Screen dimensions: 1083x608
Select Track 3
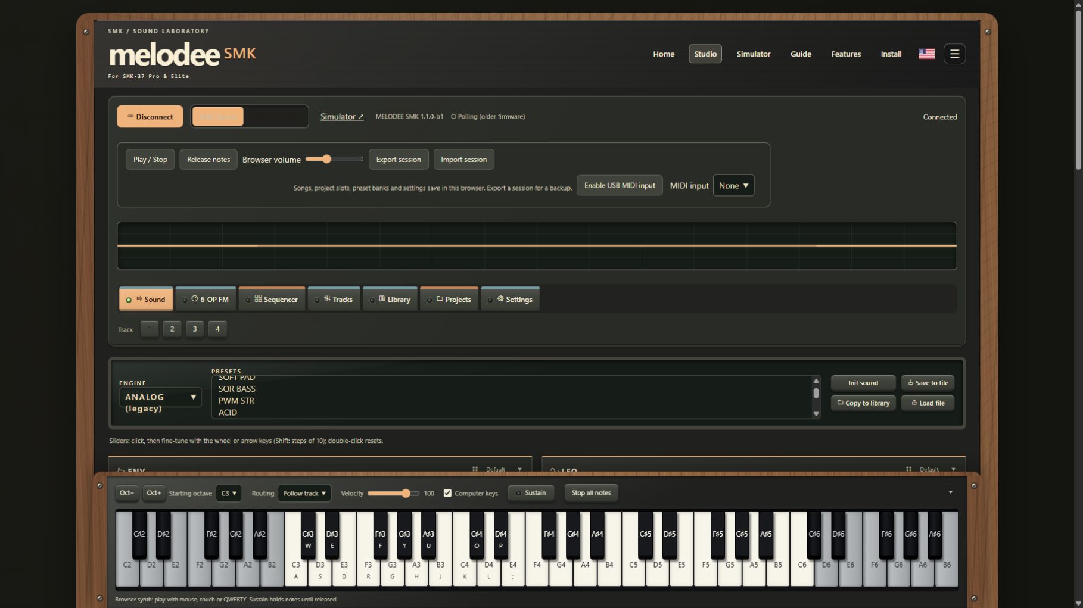195,329
